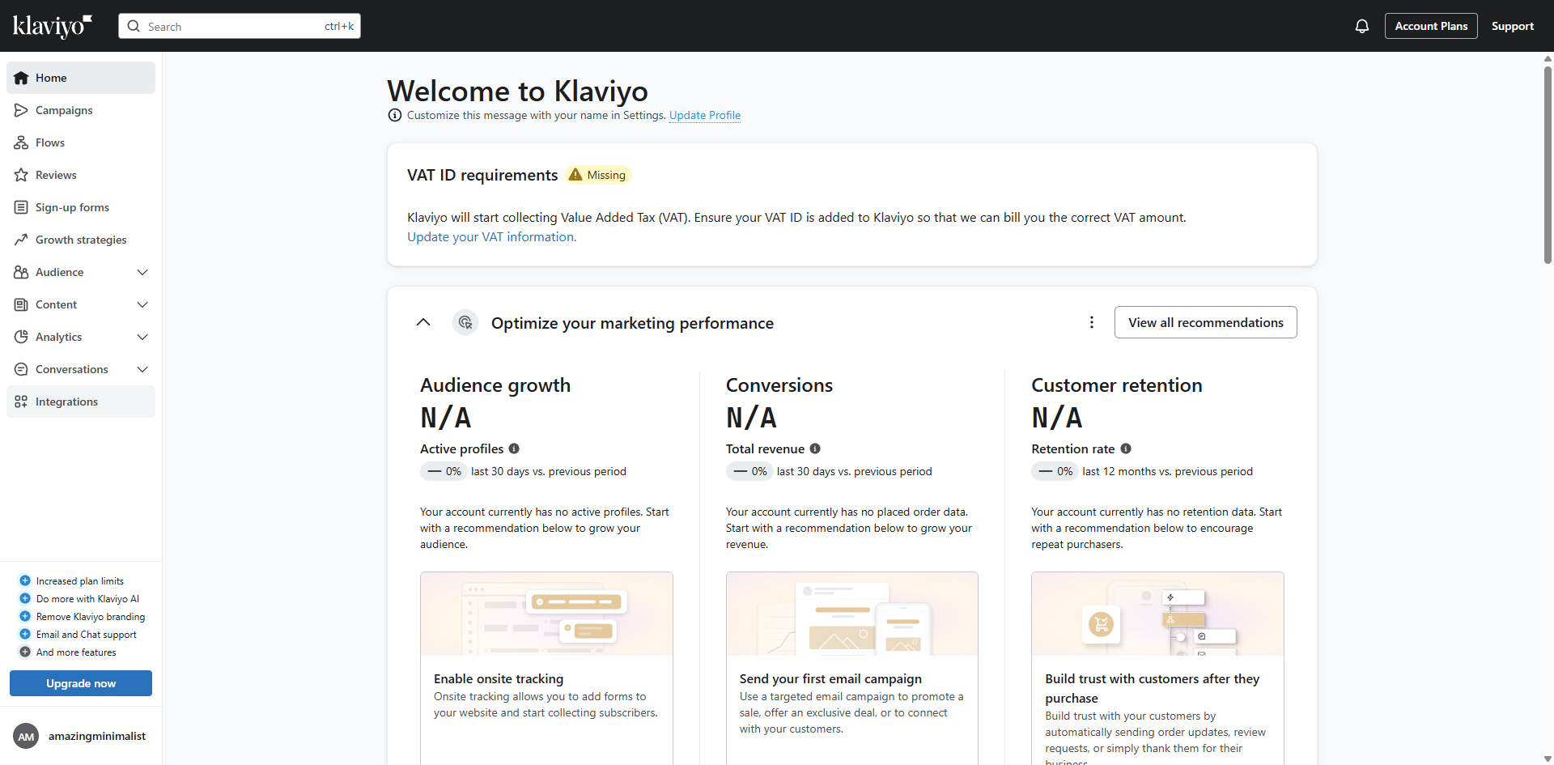The width and height of the screenshot is (1554, 765).
Task: Go to Campaigns
Action: pyautogui.click(x=64, y=110)
